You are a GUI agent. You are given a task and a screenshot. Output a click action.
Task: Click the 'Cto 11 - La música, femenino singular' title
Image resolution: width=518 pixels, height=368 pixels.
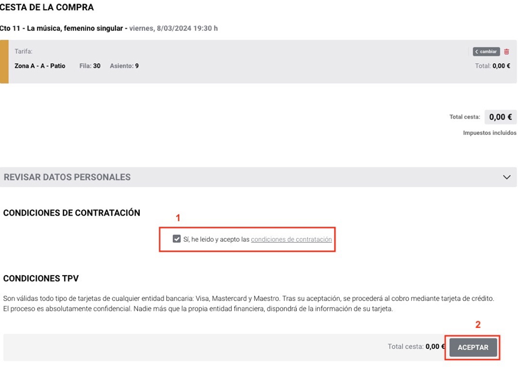62,28
